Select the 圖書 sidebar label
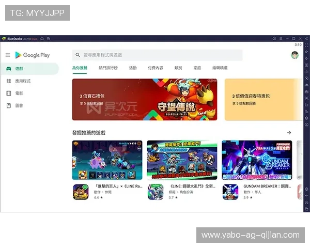Viewport: 310px width, 248px height. (19, 105)
